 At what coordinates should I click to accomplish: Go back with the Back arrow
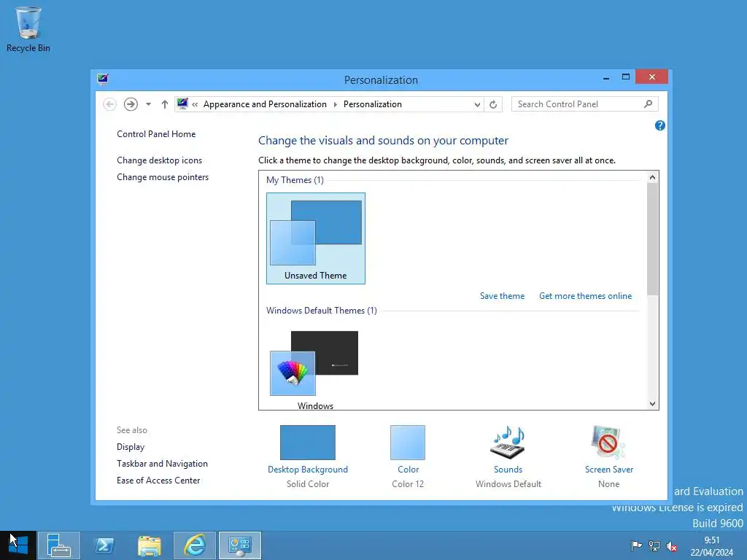pos(109,104)
